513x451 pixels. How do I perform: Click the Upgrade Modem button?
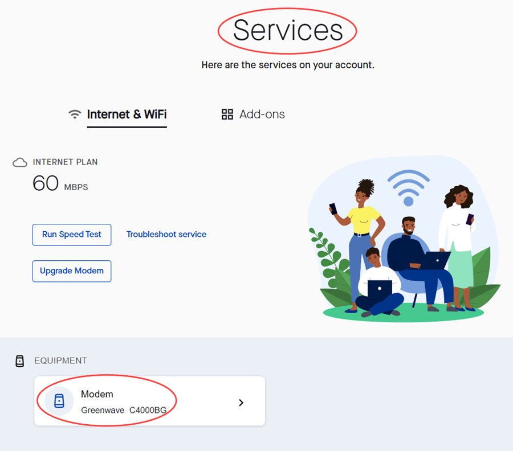tap(72, 271)
